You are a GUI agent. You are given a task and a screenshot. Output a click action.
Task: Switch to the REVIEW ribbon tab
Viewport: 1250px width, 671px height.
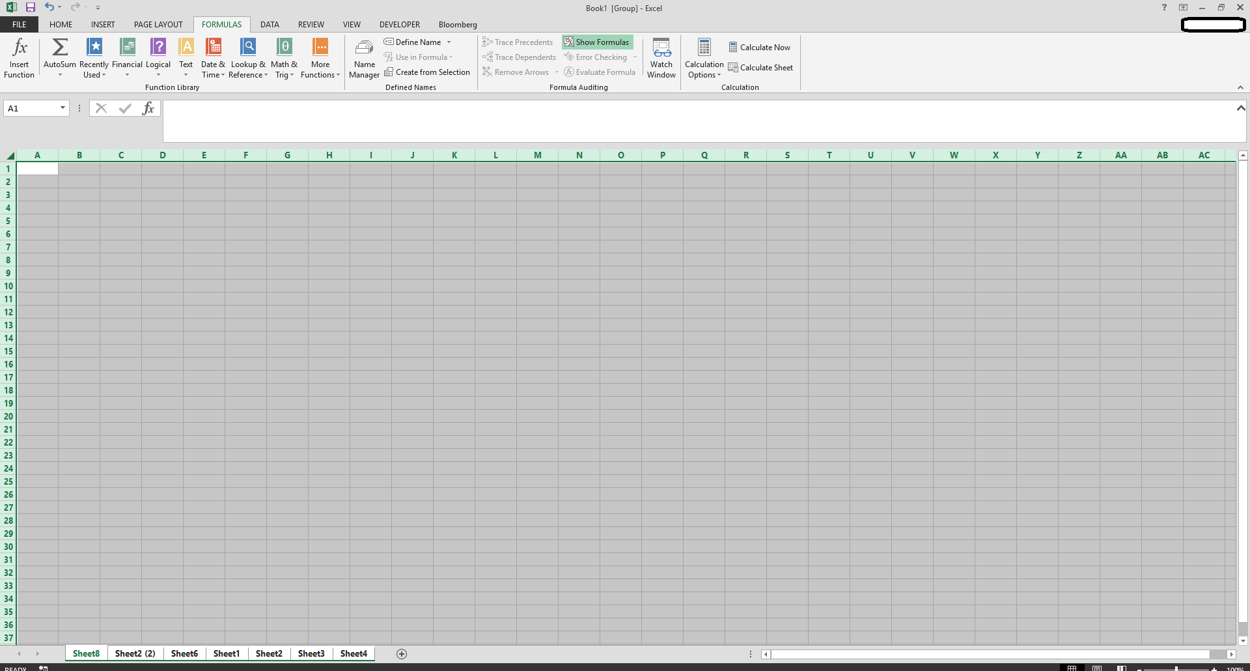(x=311, y=25)
